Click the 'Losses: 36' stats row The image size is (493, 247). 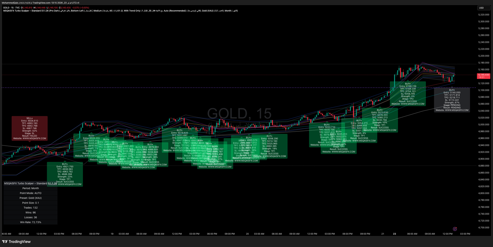point(31,217)
